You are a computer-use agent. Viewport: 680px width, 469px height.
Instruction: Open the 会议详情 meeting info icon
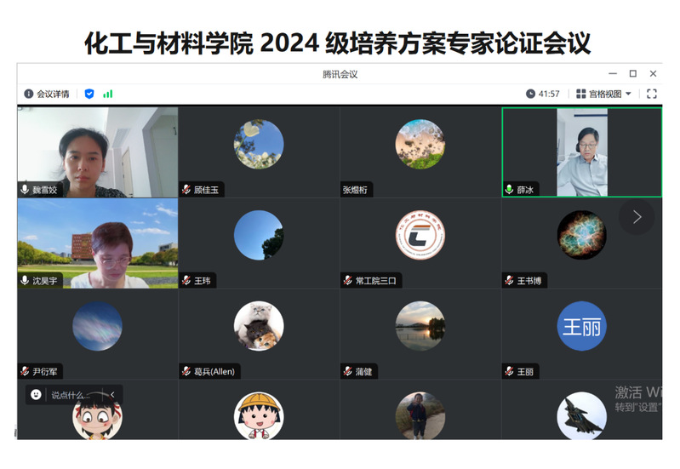pyautogui.click(x=29, y=94)
